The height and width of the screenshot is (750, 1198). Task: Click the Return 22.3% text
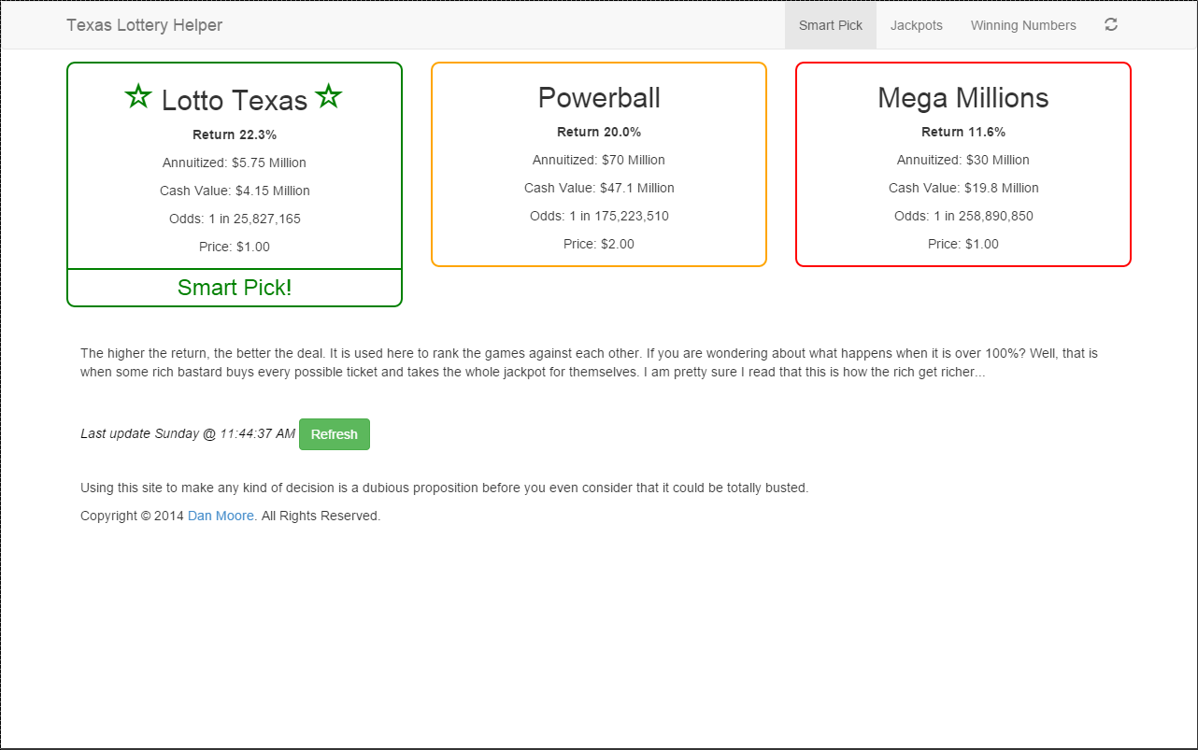[x=235, y=134]
